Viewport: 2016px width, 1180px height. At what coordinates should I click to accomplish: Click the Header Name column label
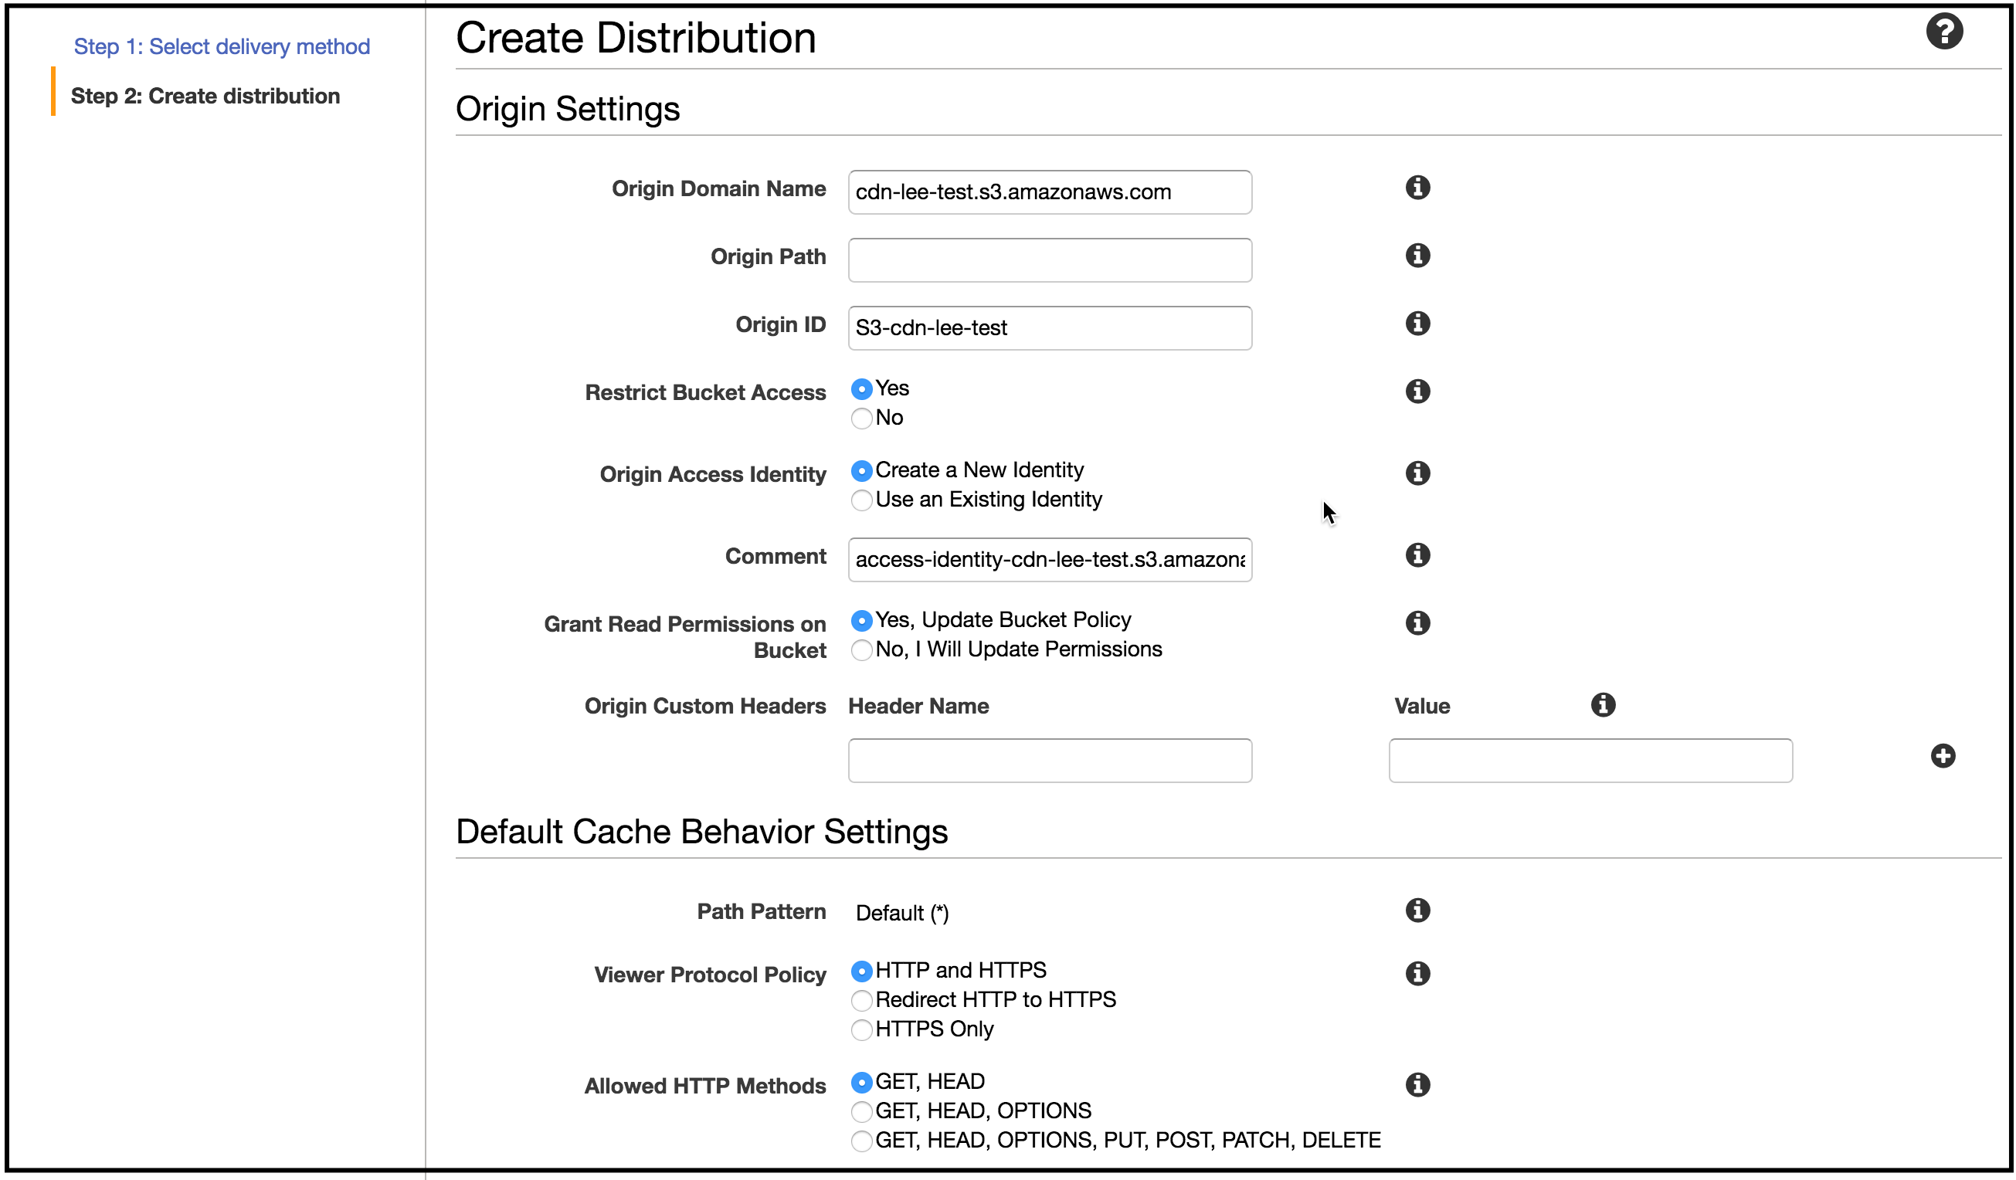coord(918,707)
